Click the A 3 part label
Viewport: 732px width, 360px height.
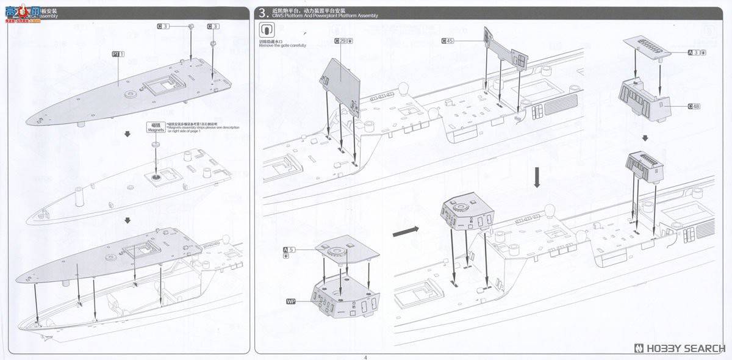click(x=694, y=52)
